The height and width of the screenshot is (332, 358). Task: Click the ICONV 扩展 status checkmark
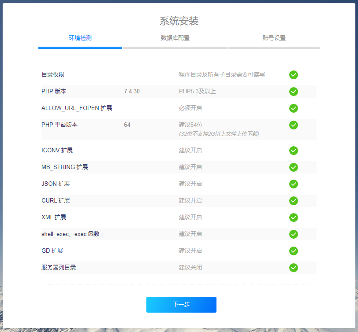tap(294, 151)
